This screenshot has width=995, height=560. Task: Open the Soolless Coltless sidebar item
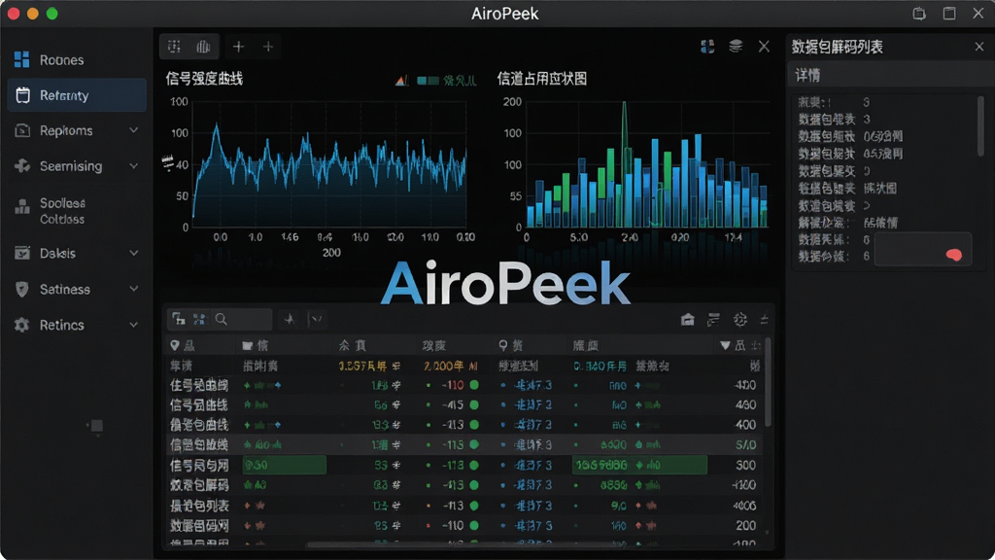[76, 211]
